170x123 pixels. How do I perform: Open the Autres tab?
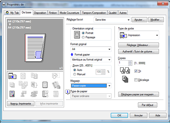tap(123, 13)
